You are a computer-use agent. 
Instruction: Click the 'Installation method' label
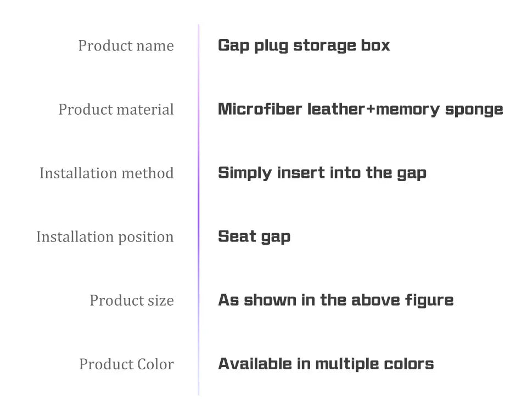point(107,173)
